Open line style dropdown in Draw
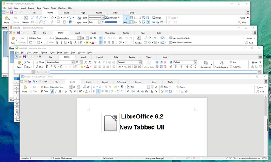 click(103, 18)
